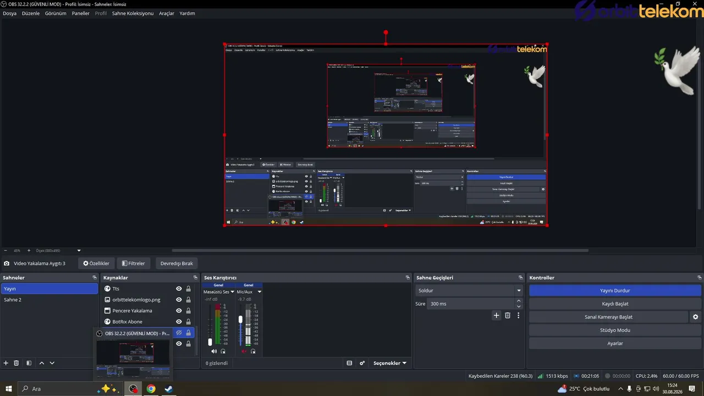Open scene filters icon in Sahneler toolbar

pos(29,363)
